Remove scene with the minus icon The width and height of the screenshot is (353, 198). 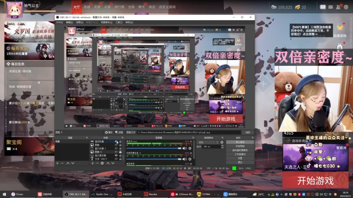click(62, 163)
